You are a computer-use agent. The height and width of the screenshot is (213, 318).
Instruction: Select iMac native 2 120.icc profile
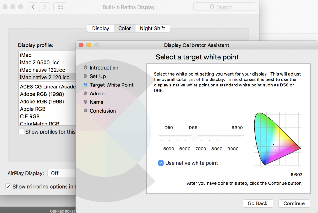coord(47,77)
